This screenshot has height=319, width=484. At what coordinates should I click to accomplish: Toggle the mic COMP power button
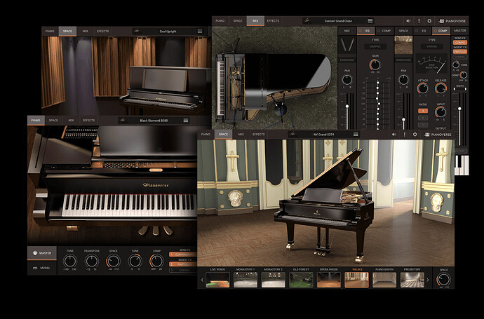point(378,31)
